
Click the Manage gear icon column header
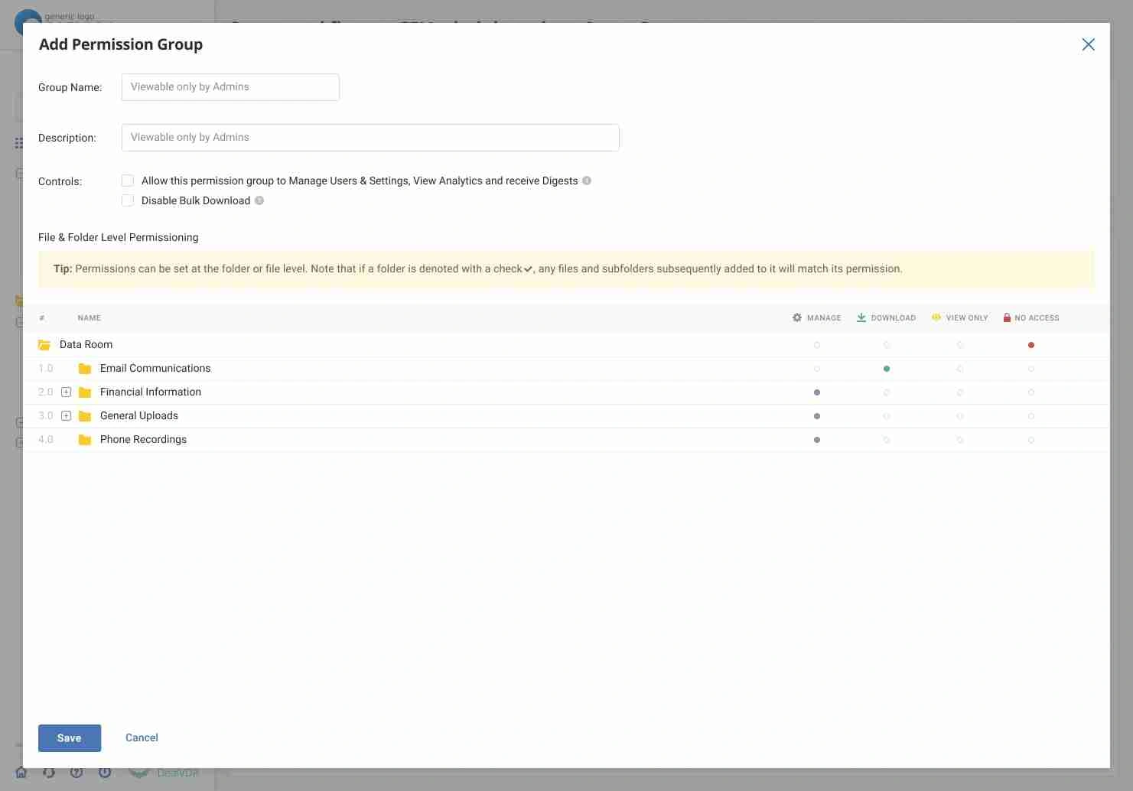click(797, 317)
